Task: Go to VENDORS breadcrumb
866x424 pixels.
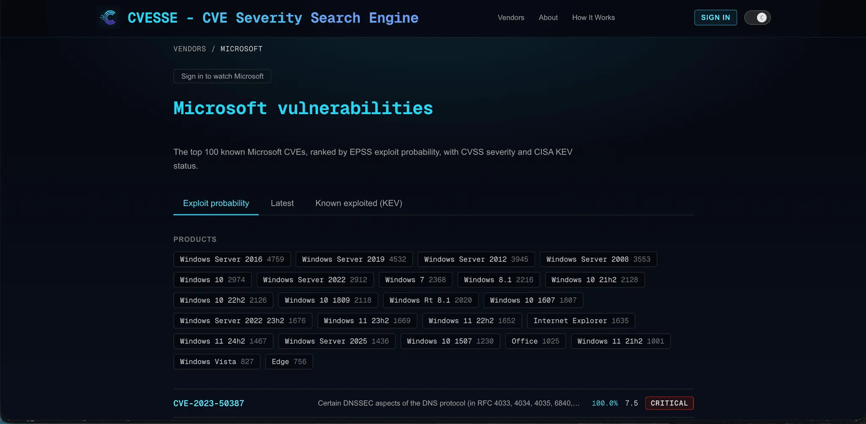Action: point(189,49)
